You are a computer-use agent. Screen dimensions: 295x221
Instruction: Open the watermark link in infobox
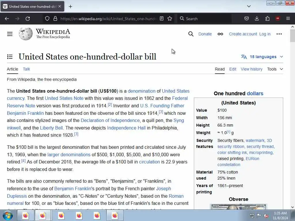255,140
